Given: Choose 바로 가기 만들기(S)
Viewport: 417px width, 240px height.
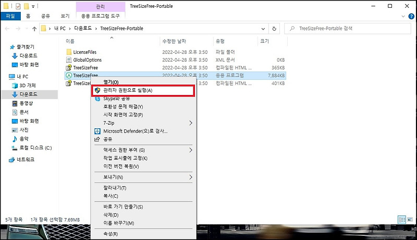Looking at the screenshot, I should point(143,207).
